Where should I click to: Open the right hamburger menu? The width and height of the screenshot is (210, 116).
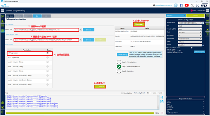point(208,10)
